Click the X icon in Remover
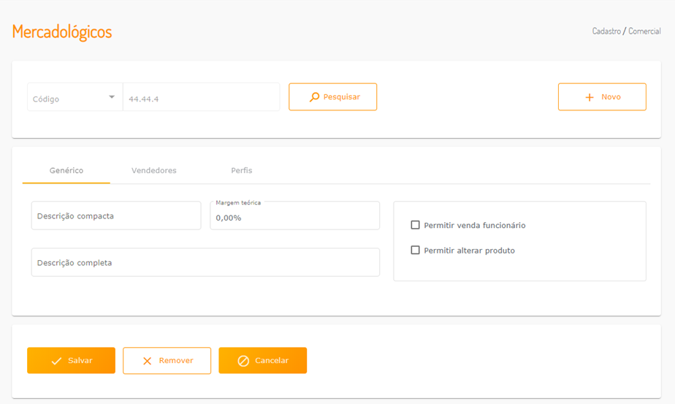Image resolution: width=675 pixels, height=404 pixels. point(148,361)
